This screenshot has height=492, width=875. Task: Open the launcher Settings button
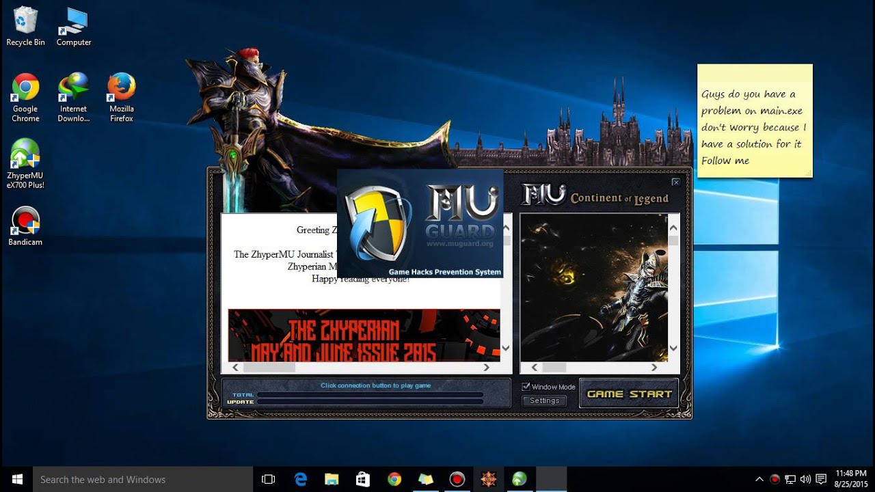click(544, 400)
